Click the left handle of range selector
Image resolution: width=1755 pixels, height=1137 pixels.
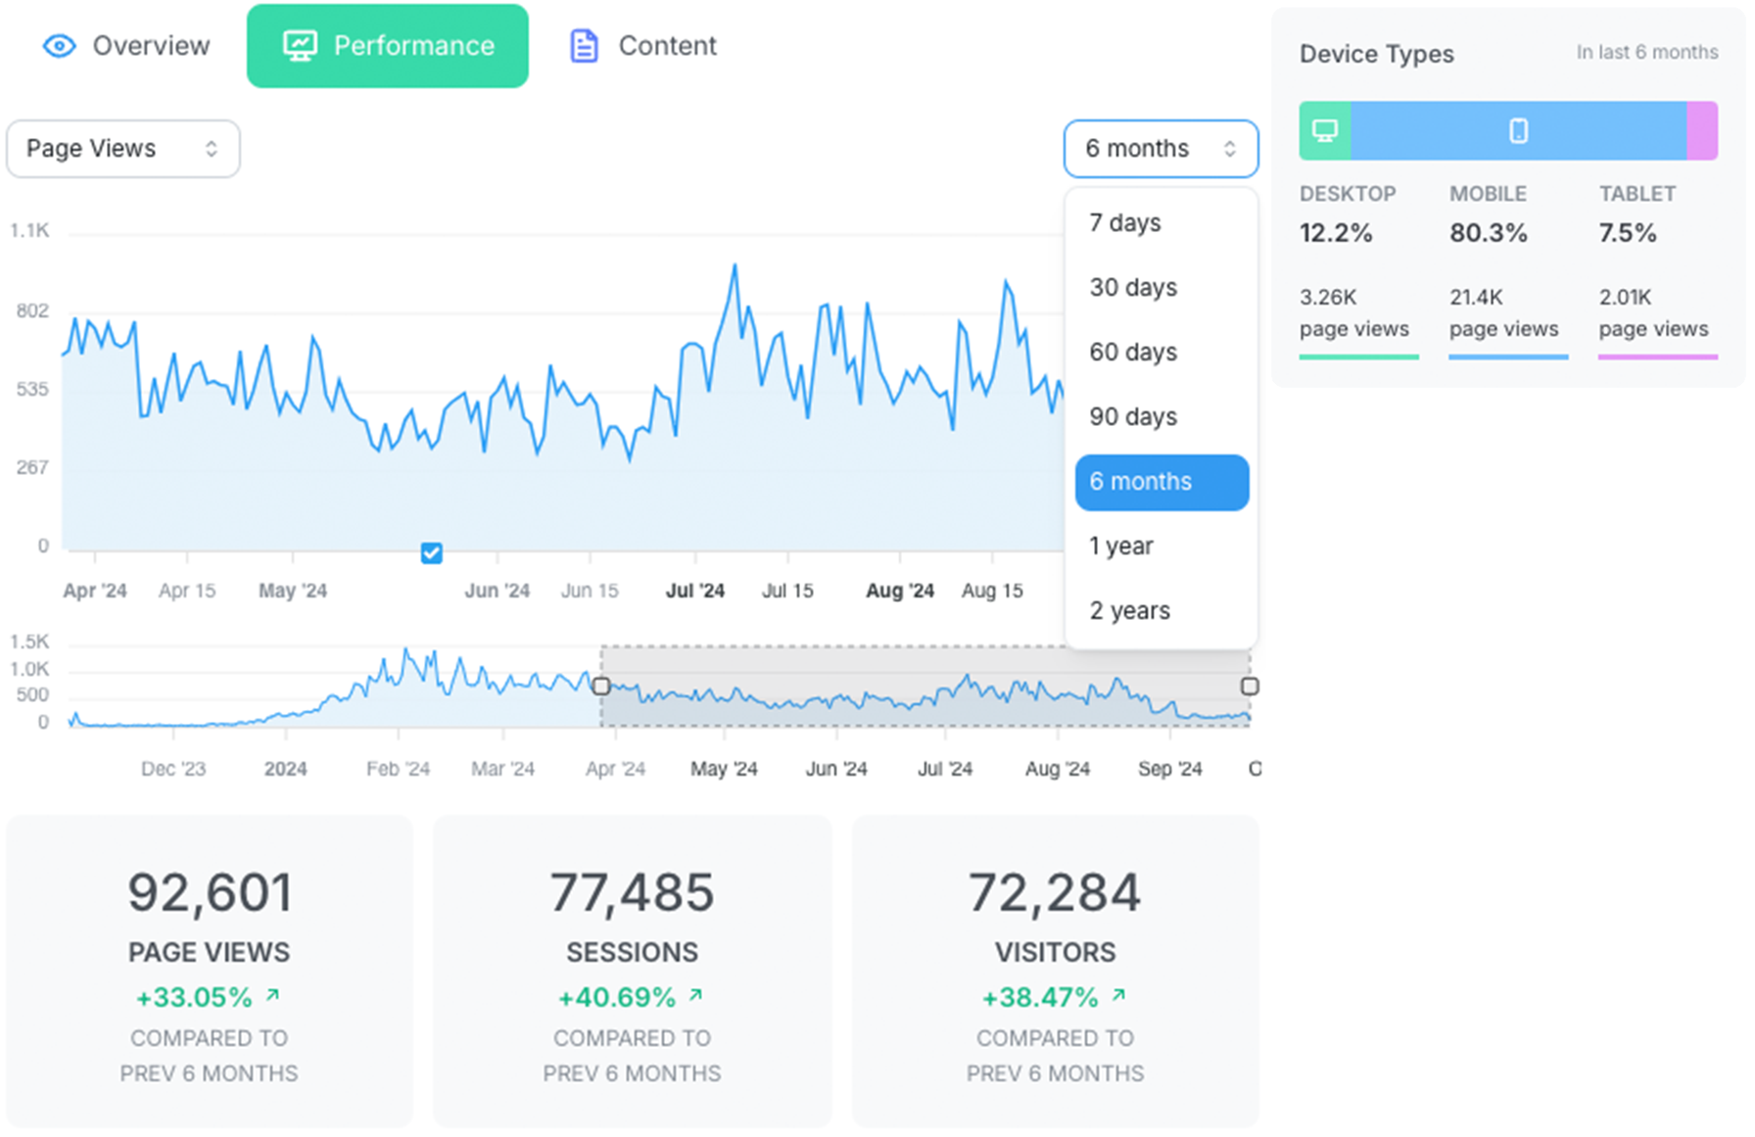tap(601, 687)
